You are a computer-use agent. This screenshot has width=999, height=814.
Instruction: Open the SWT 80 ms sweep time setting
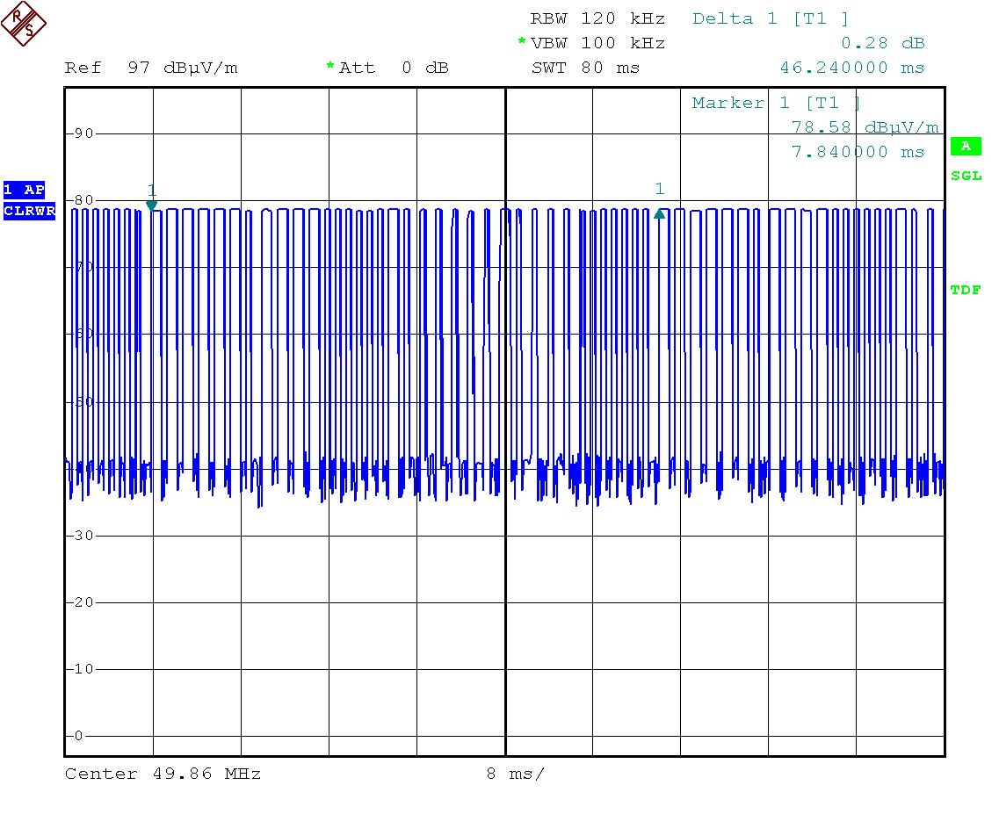coord(585,68)
